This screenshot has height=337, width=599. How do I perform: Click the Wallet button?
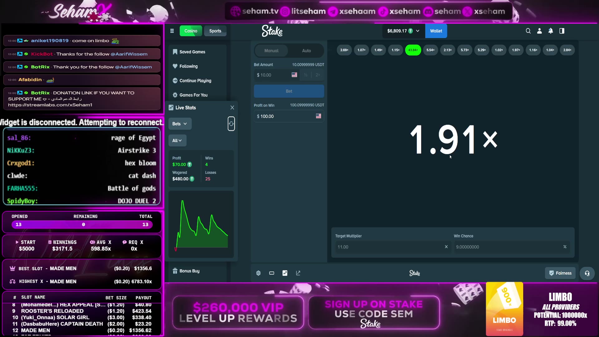point(436,31)
